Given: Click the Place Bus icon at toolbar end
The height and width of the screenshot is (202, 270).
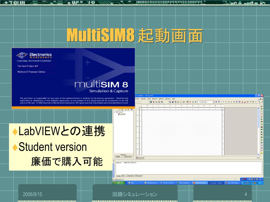Looking at the screenshot, I should coord(262,102).
